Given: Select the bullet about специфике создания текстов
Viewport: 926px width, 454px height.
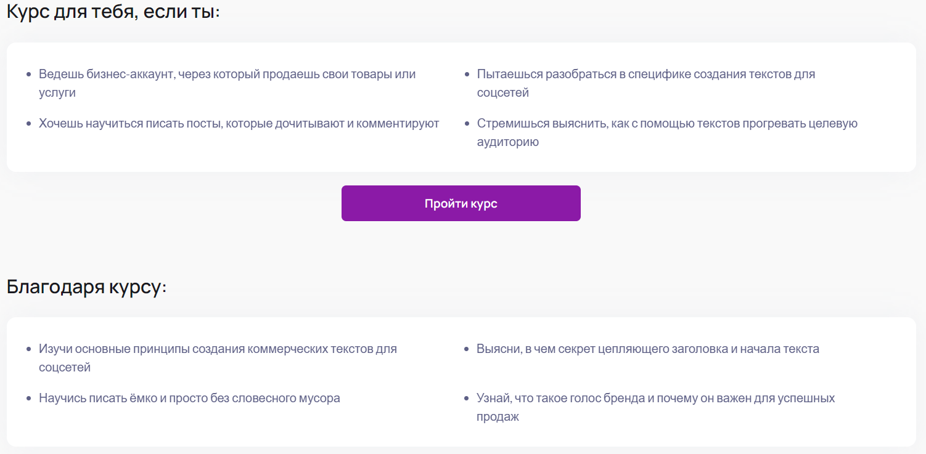Looking at the screenshot, I should point(647,83).
